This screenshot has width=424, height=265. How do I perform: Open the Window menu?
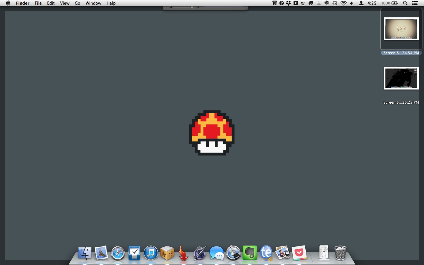click(x=93, y=3)
